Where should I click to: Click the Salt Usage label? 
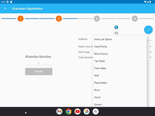click(x=84, y=52)
